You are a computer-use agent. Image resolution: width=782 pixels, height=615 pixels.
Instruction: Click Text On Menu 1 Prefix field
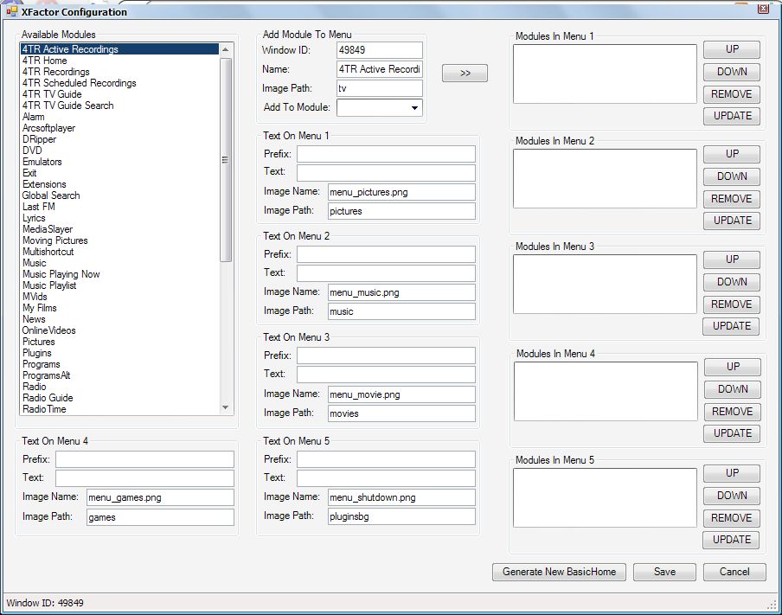point(386,154)
